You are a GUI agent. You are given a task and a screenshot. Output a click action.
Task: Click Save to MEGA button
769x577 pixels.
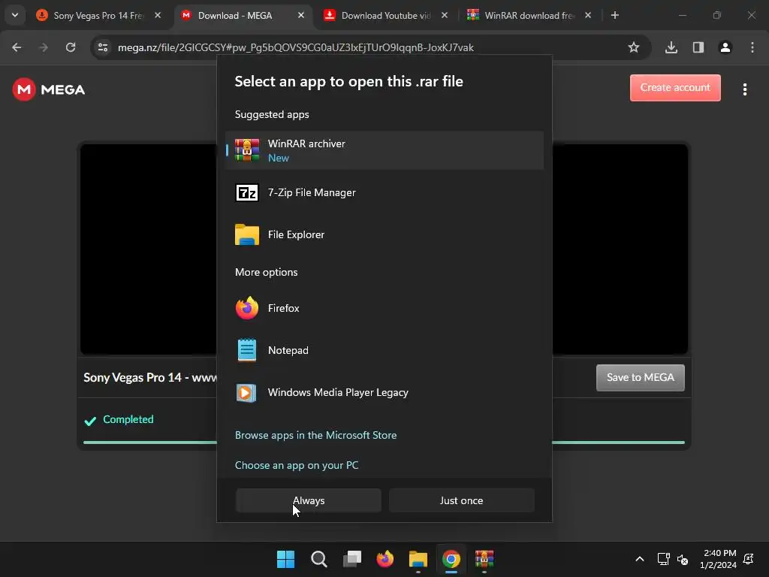point(641,377)
